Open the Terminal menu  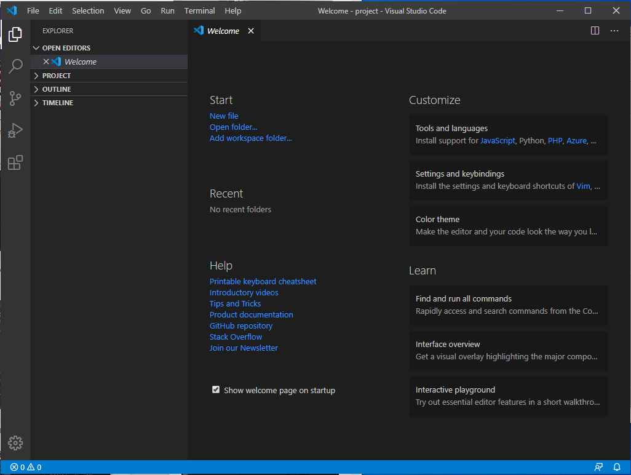click(200, 11)
